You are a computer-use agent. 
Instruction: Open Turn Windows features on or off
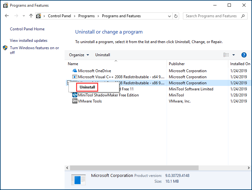(35, 50)
